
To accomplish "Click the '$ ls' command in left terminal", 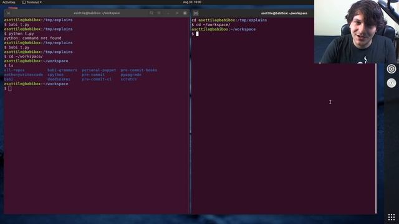I will click(8, 65).
